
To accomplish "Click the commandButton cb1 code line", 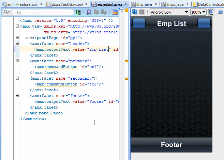I will click(x=69, y=67).
